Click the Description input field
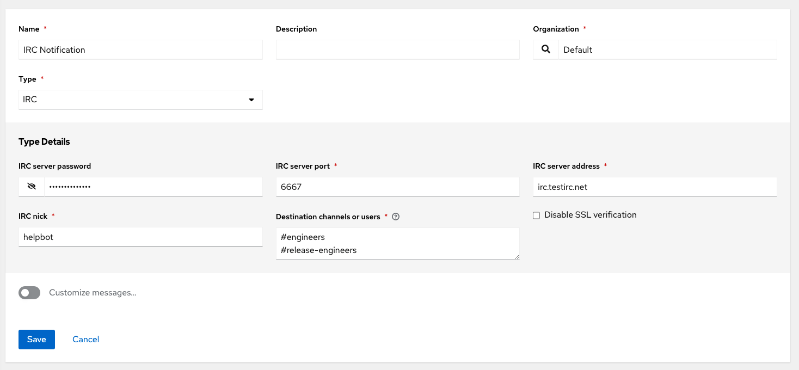Image resolution: width=799 pixels, height=370 pixels. 397,50
